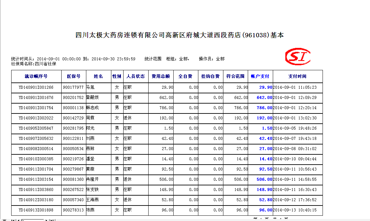Click the 帐户支付 column header
This screenshot has height=221, width=370.
pos(260,76)
